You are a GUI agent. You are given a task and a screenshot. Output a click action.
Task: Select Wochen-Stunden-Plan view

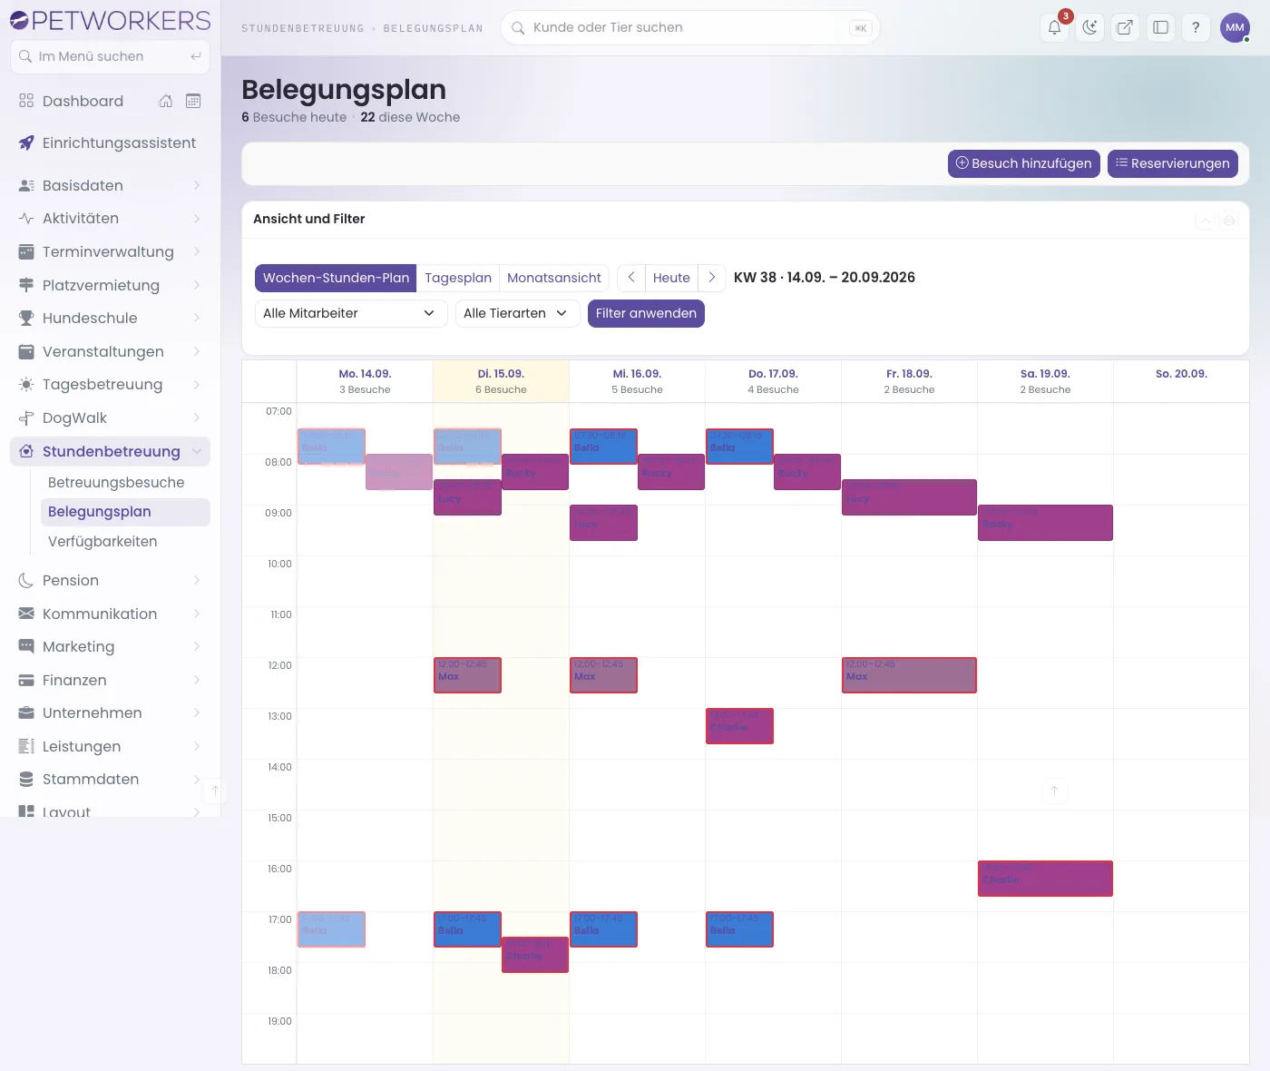pos(336,278)
